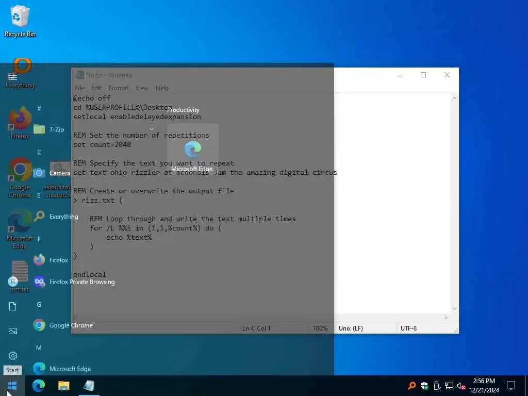
Task: Click the safely remove hardware tray icon
Action: [437, 386]
